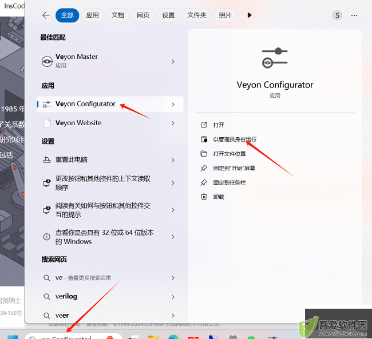This screenshot has width=372, height=339.
Task: Switch to the 设置 filter tab
Action: (x=168, y=15)
